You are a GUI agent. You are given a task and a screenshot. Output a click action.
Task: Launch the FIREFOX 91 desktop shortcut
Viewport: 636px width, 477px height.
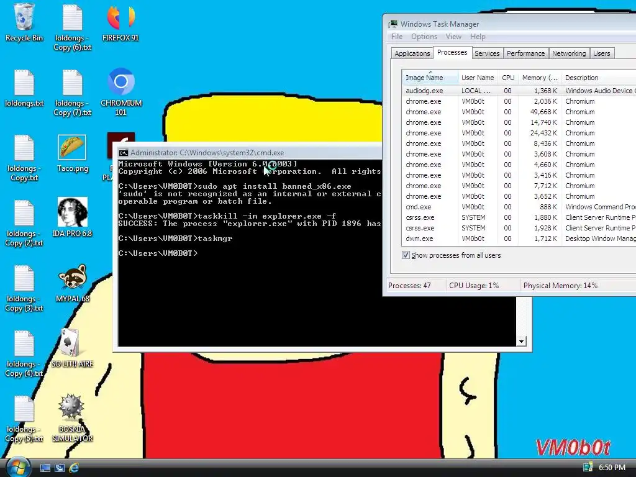(x=120, y=22)
